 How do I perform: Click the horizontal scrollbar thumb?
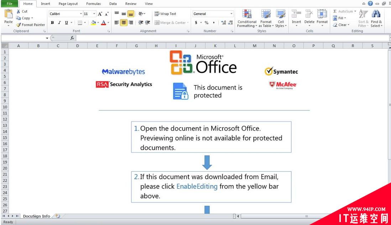[x=307, y=216]
